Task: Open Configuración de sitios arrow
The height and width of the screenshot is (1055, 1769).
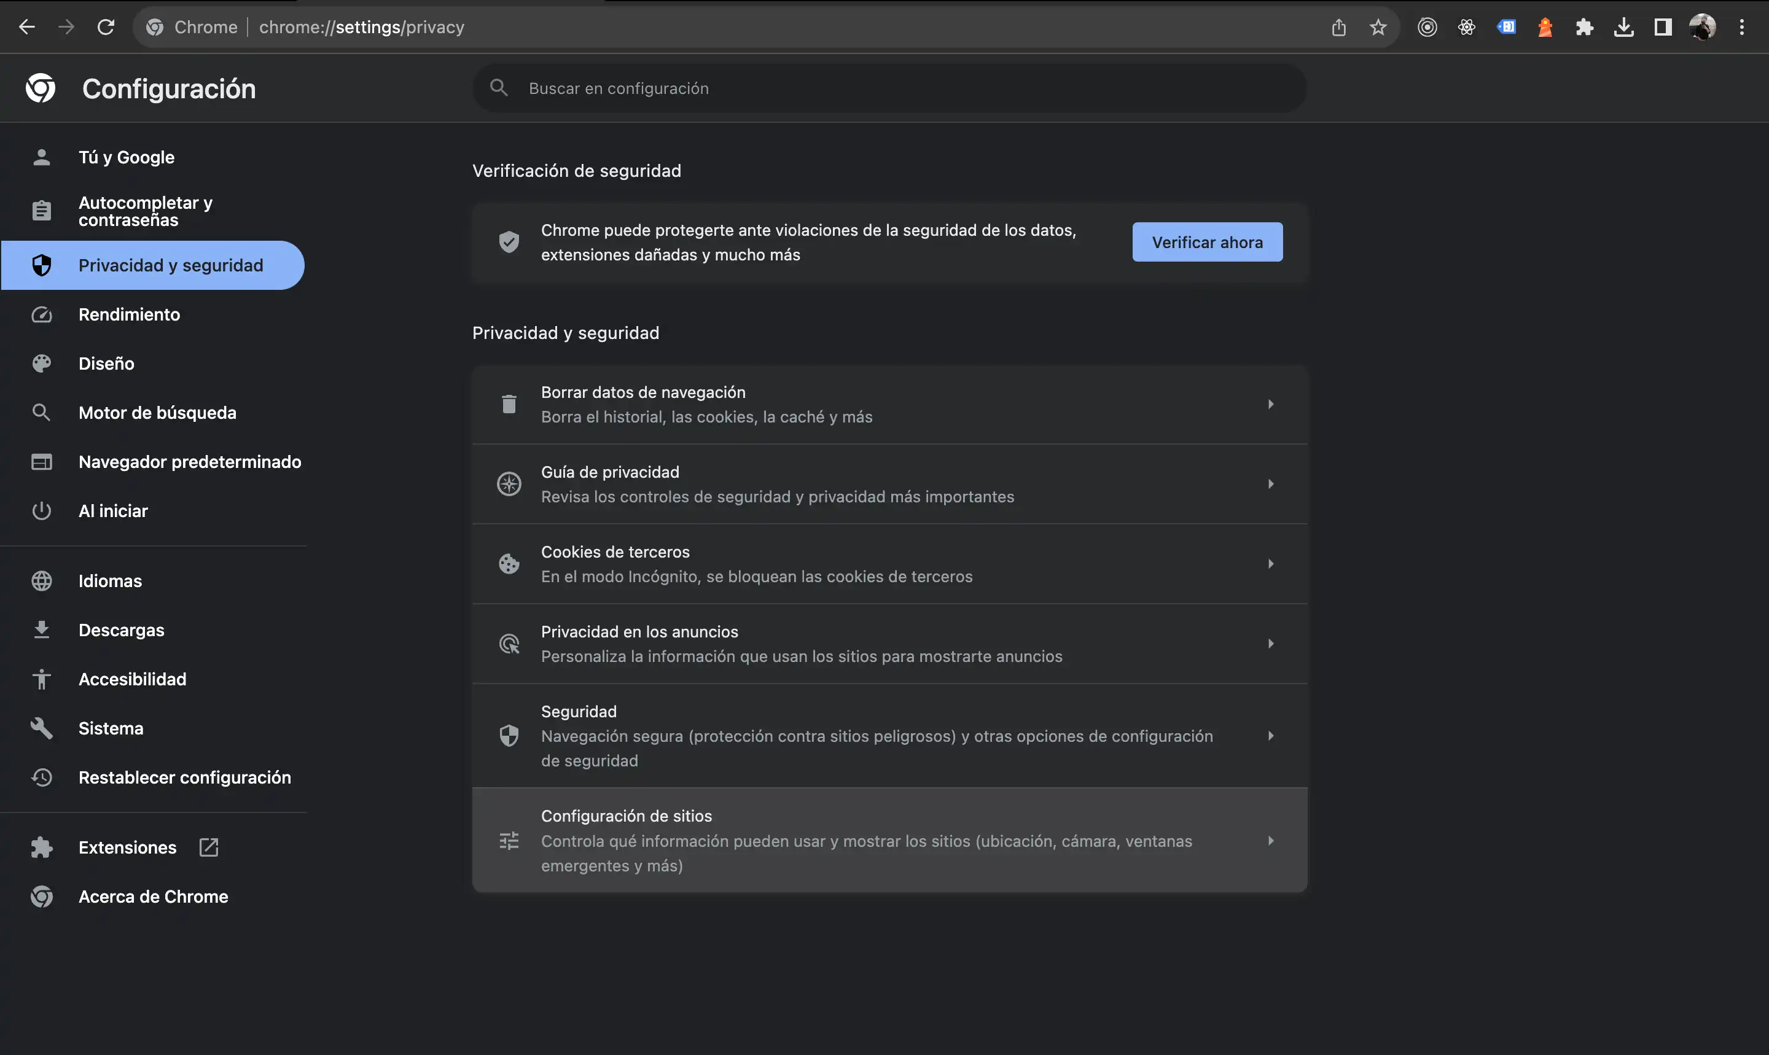Action: (1270, 840)
